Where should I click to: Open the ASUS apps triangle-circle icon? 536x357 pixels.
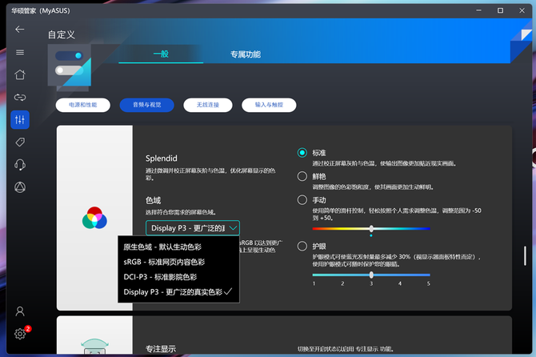[20, 187]
